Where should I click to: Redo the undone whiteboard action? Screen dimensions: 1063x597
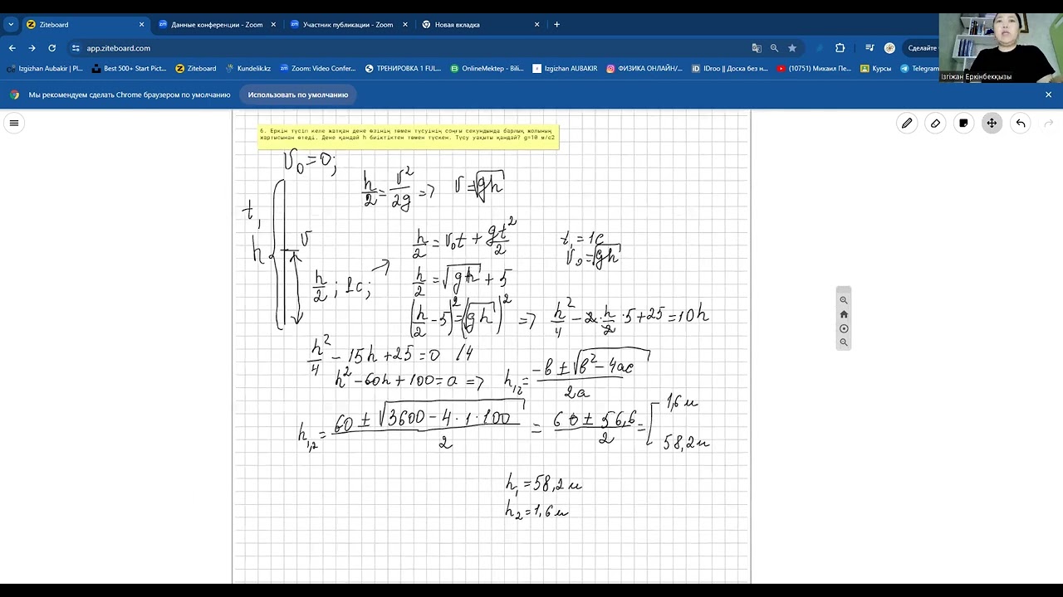(x=1048, y=124)
